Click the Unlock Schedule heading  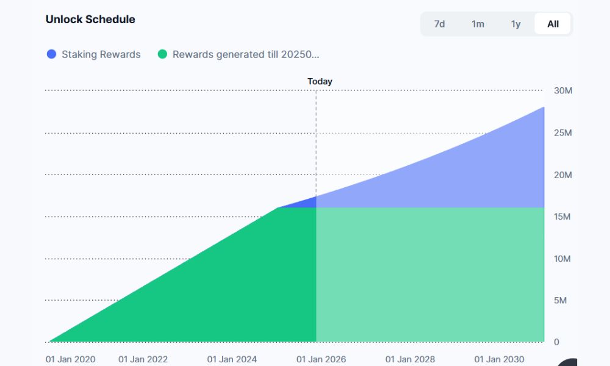[90, 19]
